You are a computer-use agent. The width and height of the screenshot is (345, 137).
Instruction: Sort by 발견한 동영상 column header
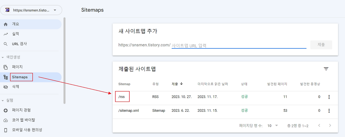310,84
